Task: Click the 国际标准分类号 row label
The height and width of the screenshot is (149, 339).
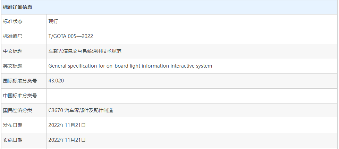Action: [x=20, y=81]
